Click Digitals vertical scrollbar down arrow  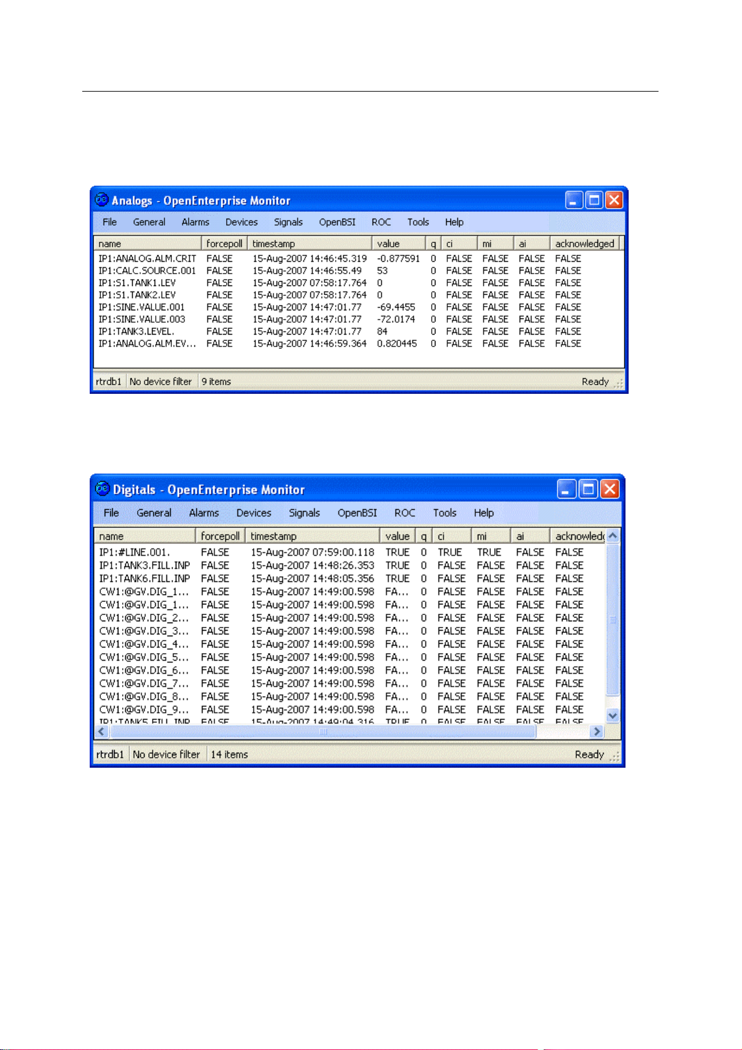coord(613,716)
